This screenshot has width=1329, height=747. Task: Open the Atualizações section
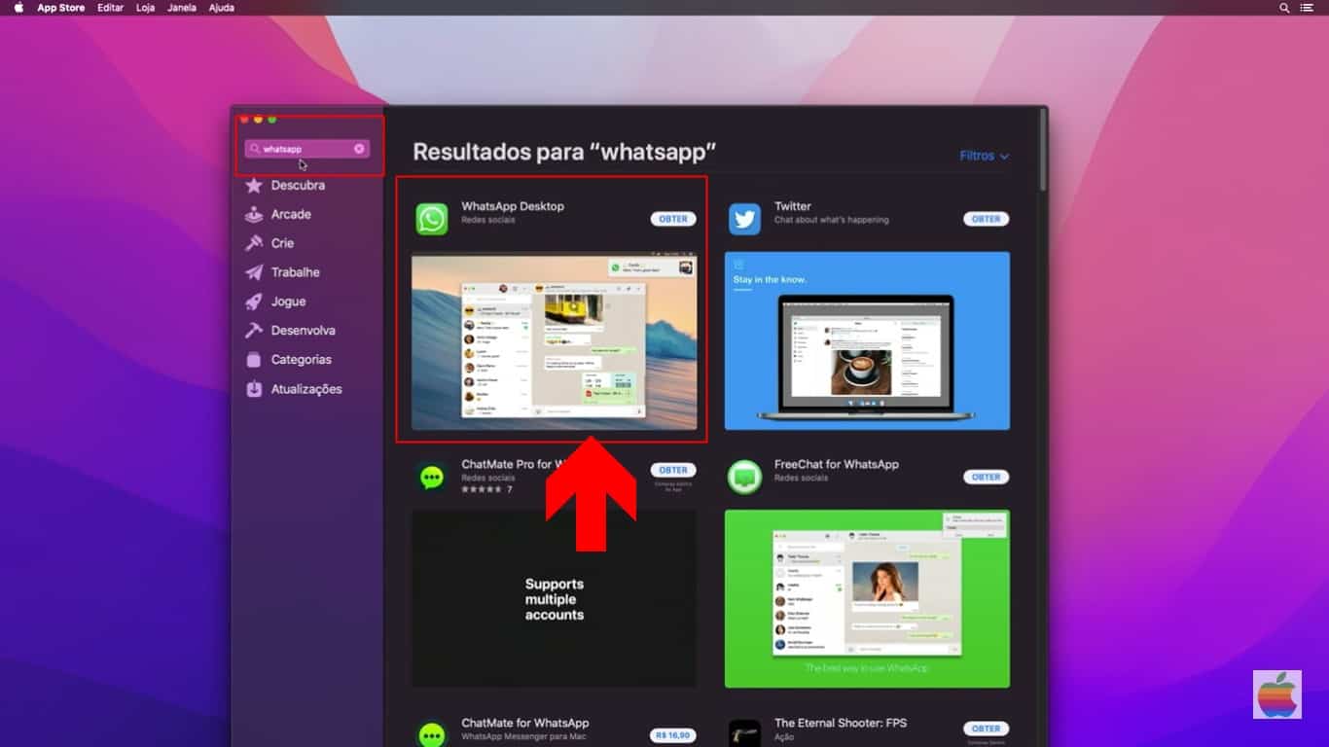306,389
